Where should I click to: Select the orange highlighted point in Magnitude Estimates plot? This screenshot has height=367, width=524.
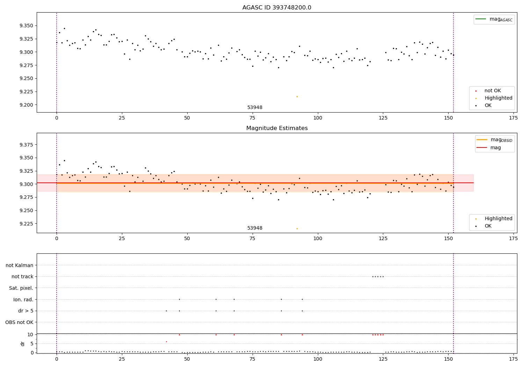tap(297, 229)
